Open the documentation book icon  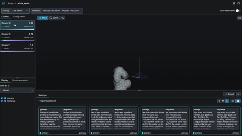(234, 3)
